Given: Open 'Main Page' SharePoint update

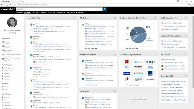Looking at the screenshot, I should pos(39,69).
